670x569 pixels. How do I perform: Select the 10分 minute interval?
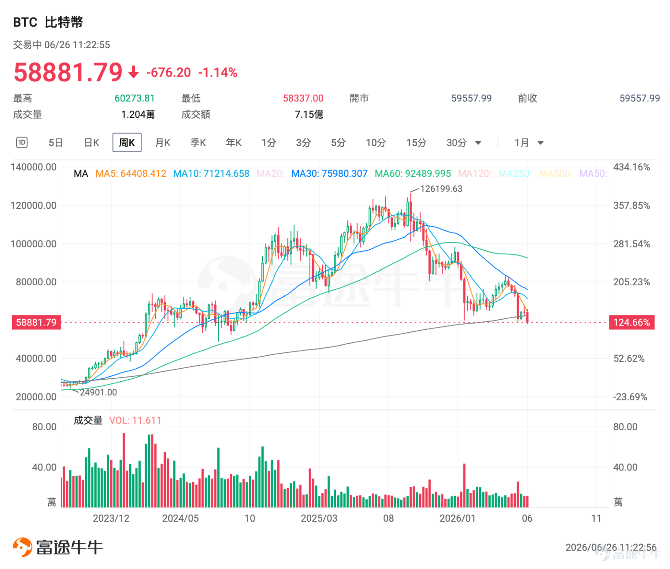click(376, 143)
